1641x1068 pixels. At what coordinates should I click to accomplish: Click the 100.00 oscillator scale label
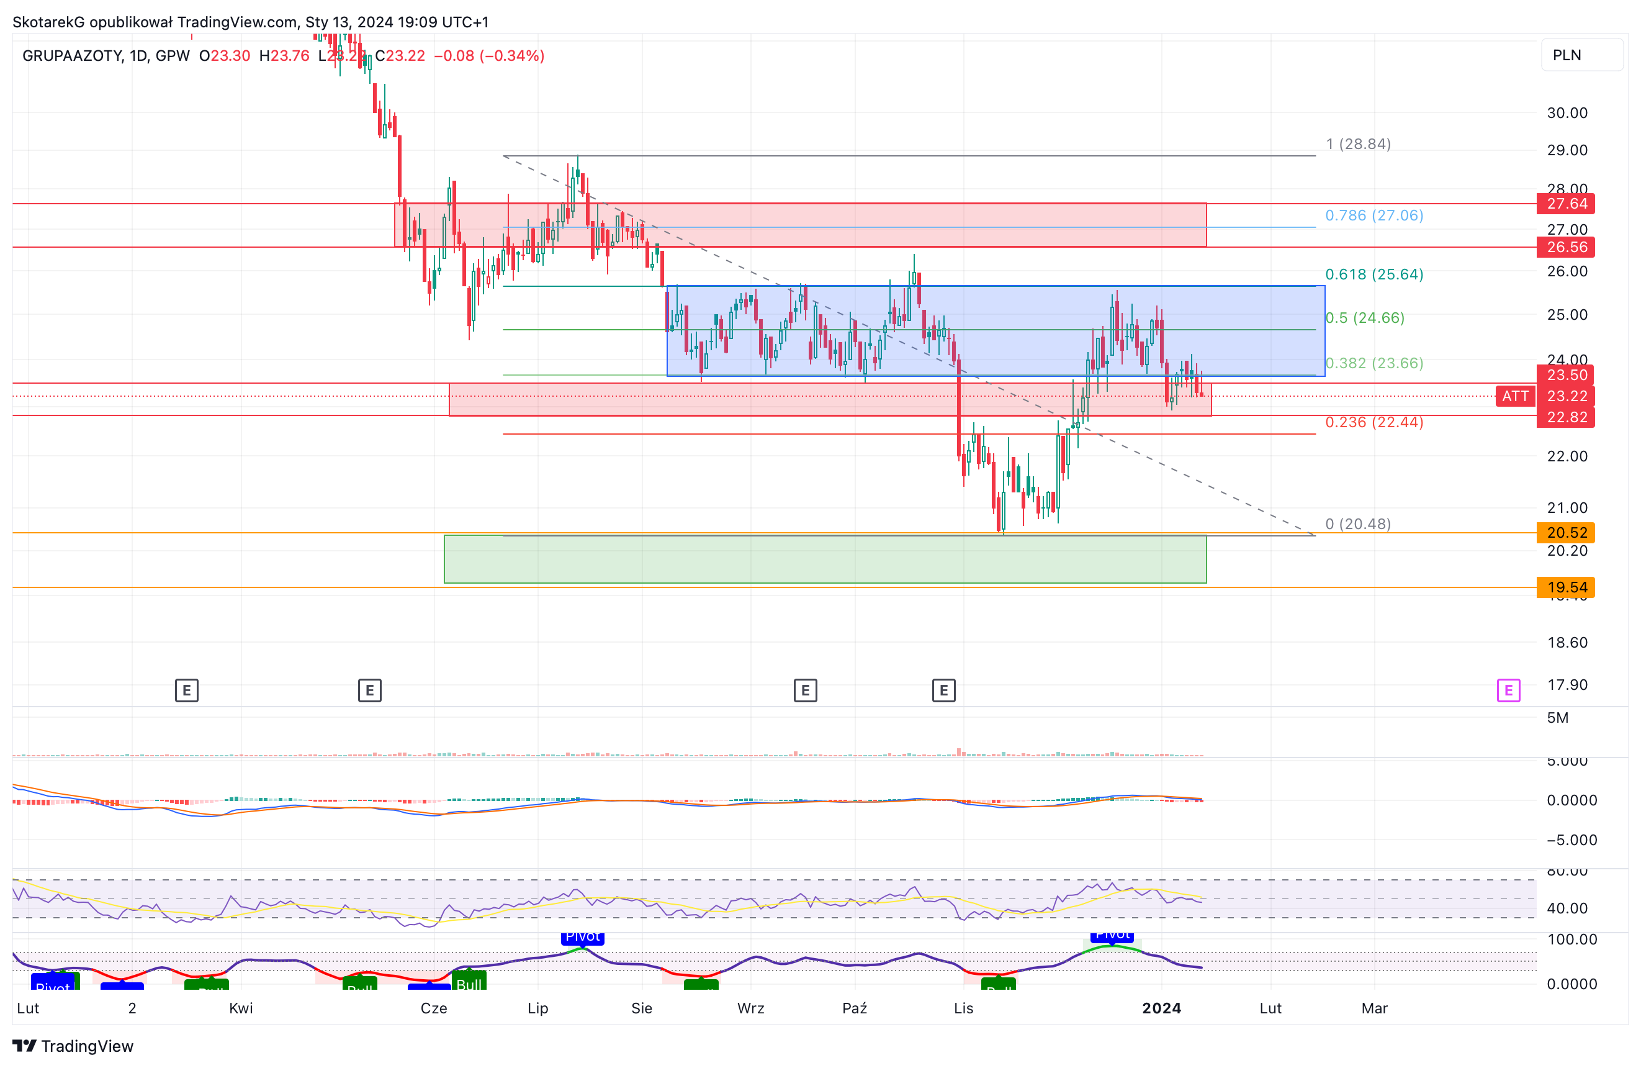[x=1571, y=939]
